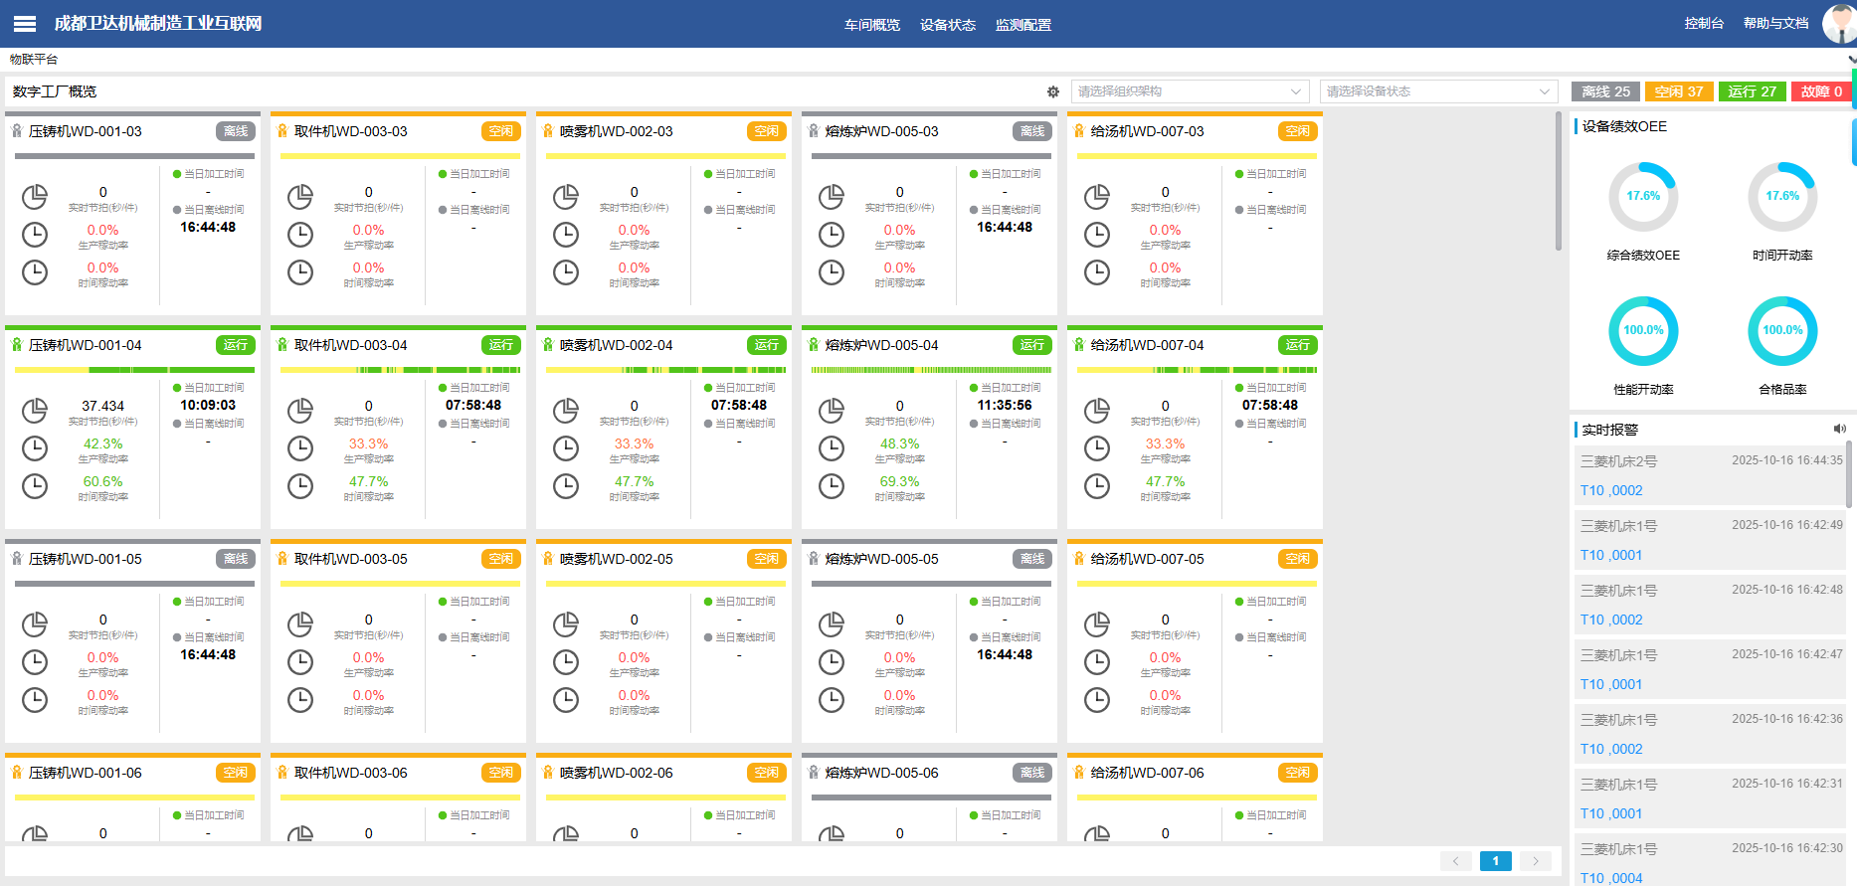Open 帮助与文档 in the header

click(1775, 23)
